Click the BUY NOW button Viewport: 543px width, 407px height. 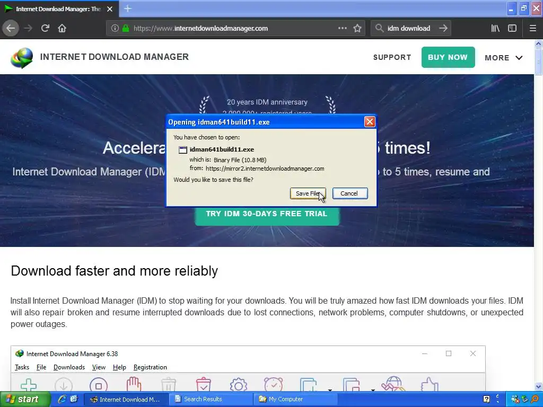point(448,57)
